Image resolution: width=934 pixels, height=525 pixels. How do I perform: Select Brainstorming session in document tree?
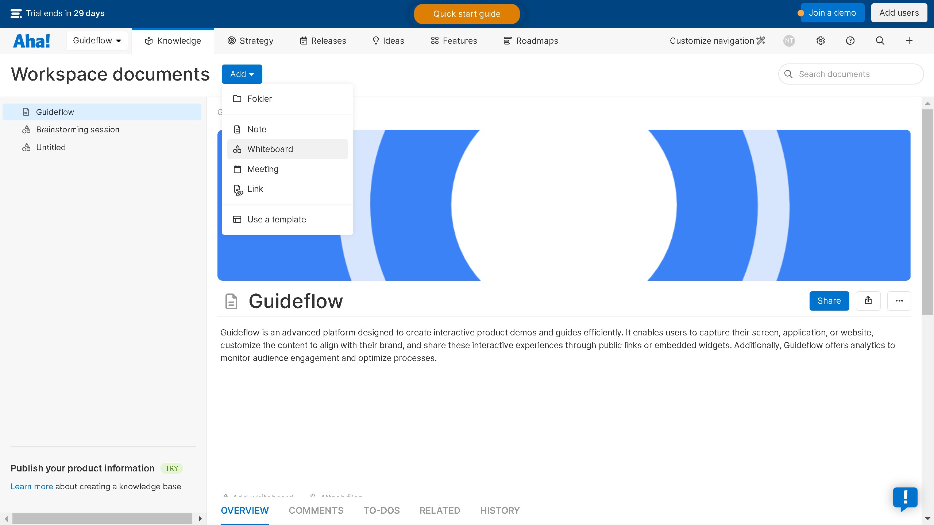pos(77,130)
